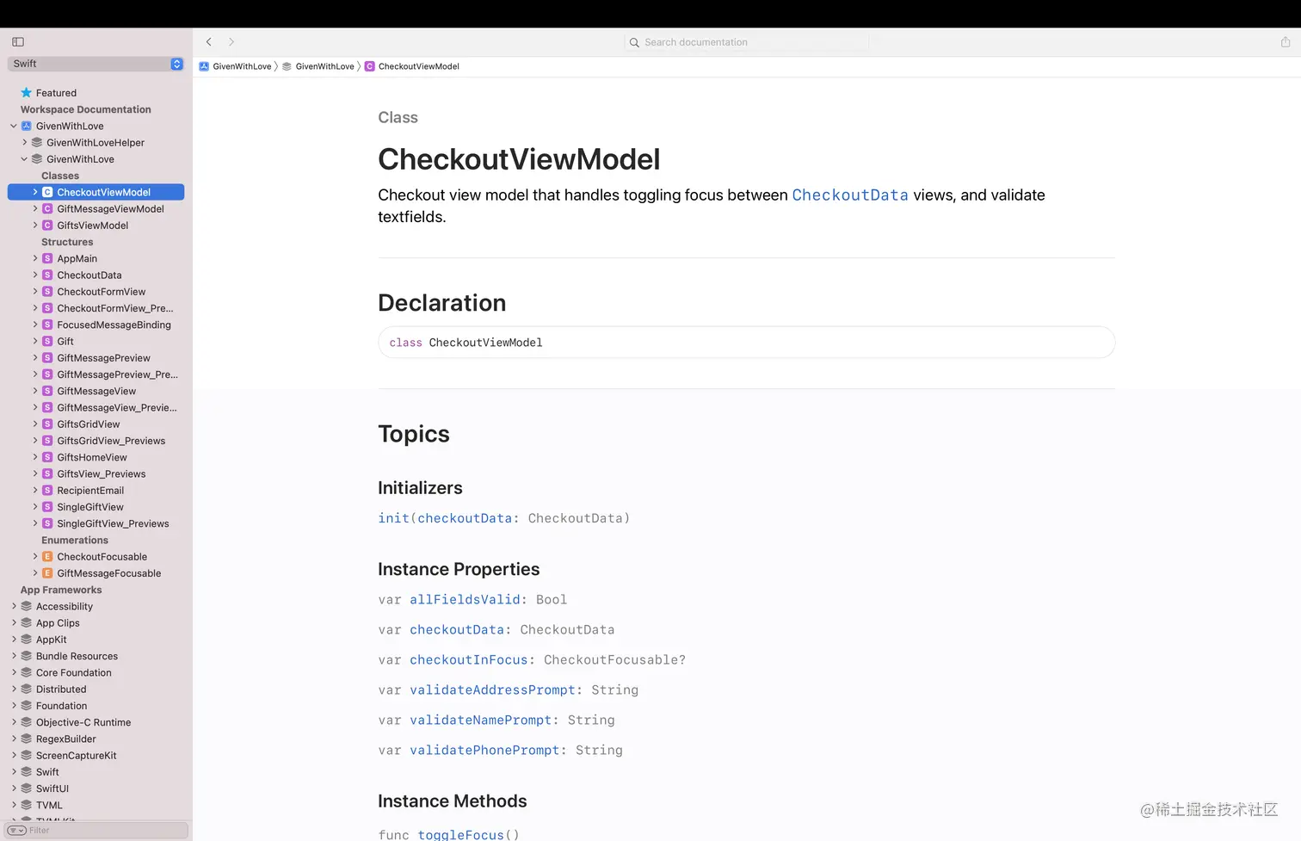Go back with the left arrow
Image resolution: width=1301 pixels, height=841 pixels.
(209, 41)
